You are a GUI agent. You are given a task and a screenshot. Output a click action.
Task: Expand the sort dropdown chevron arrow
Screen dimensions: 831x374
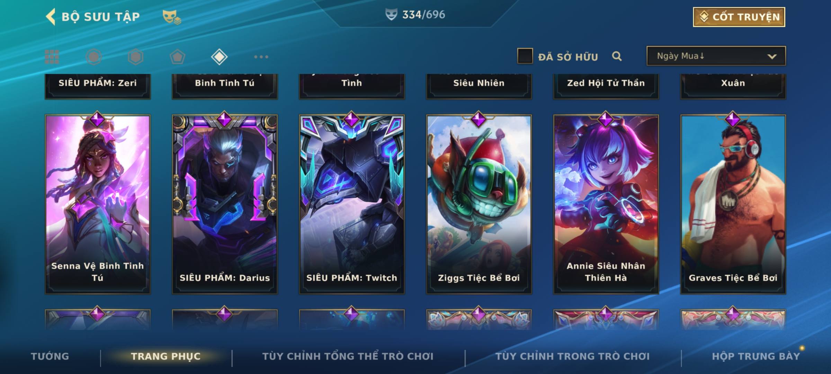772,56
